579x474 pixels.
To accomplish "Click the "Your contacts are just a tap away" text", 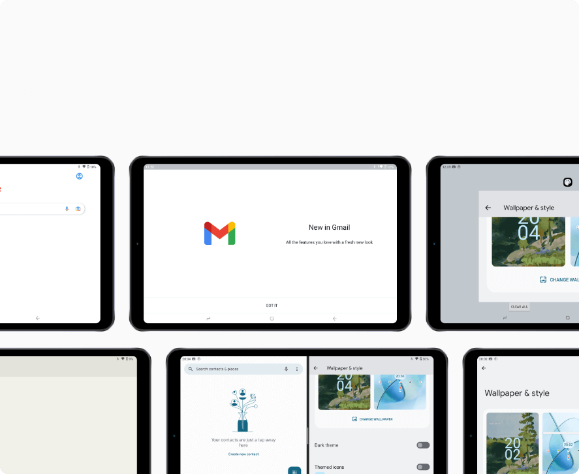I will [243, 442].
